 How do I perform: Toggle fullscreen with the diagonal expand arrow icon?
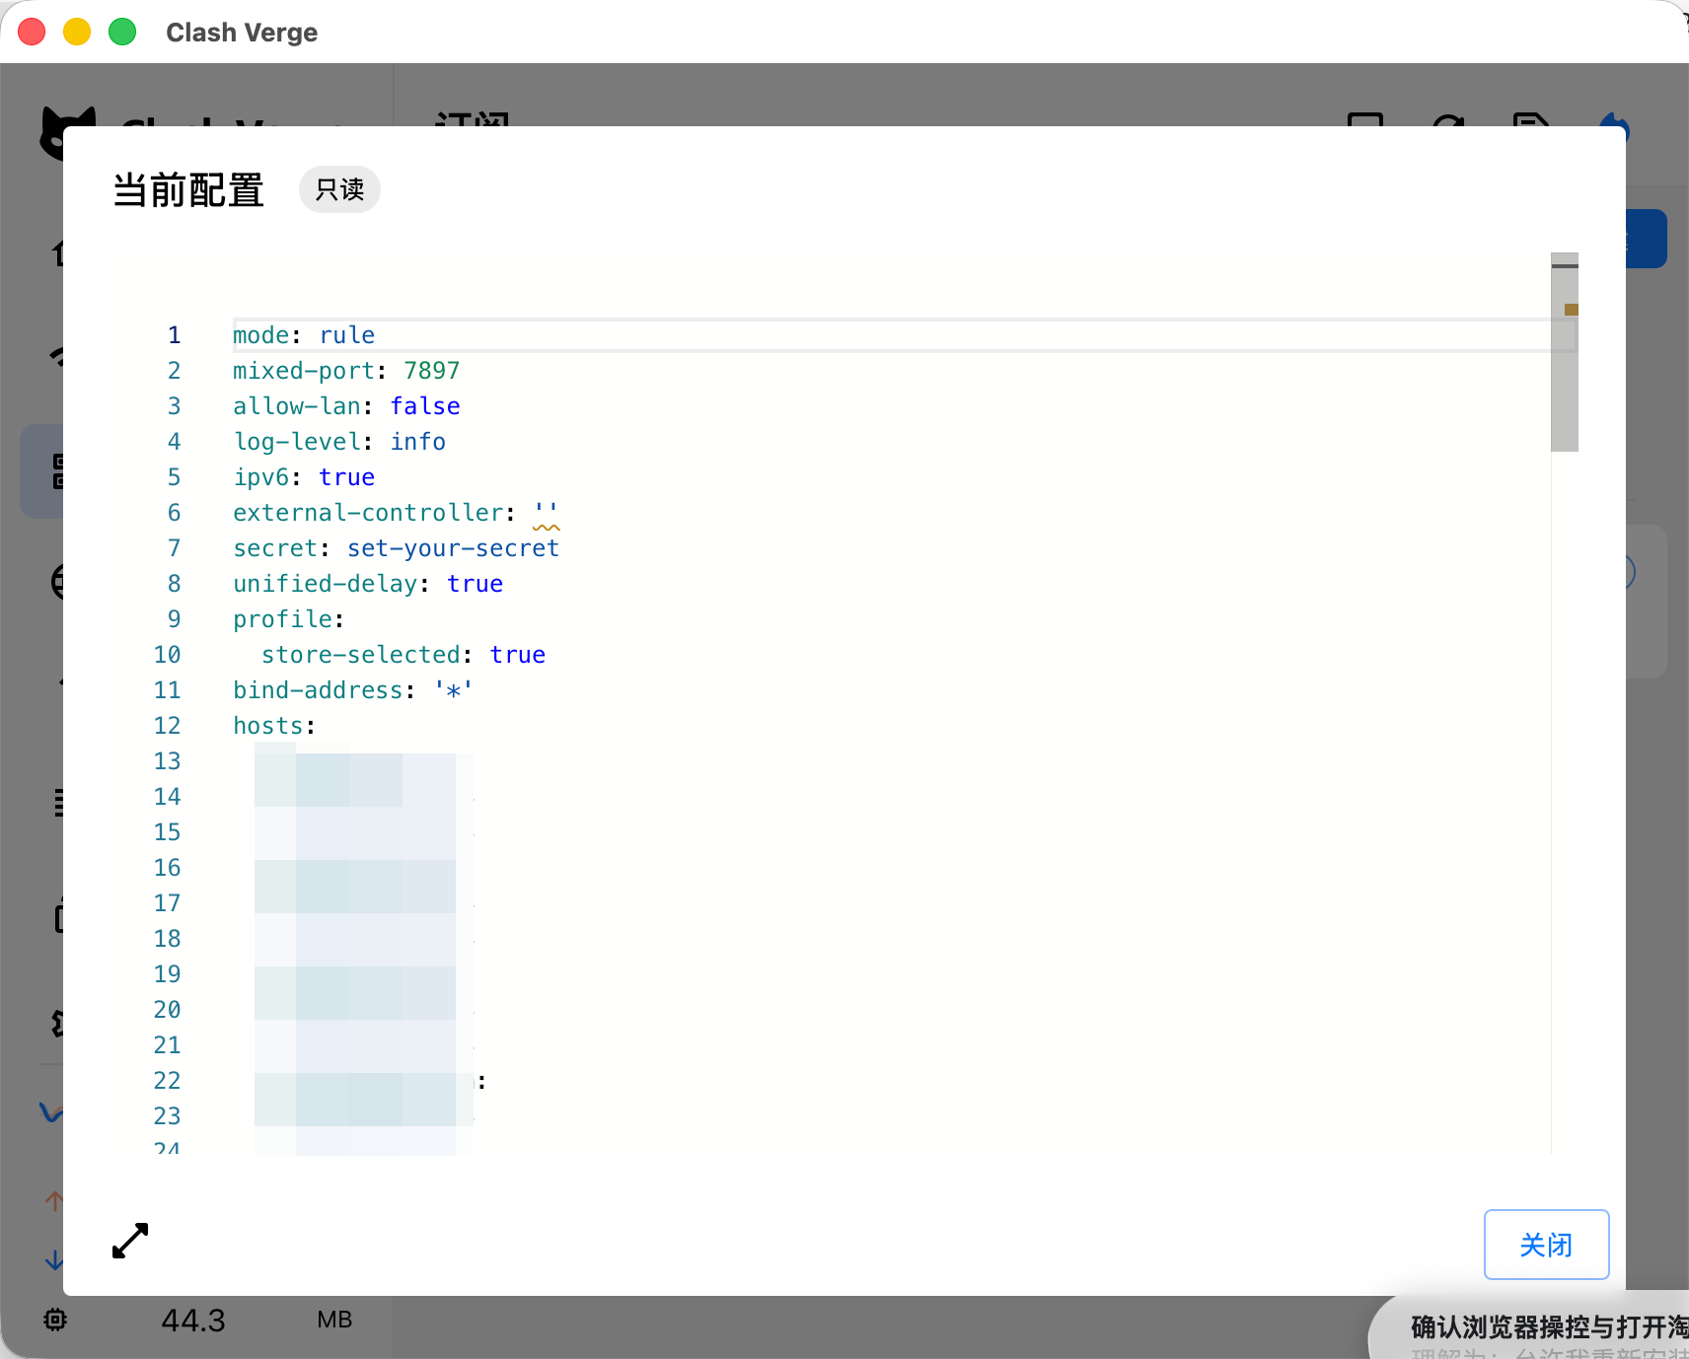tap(130, 1241)
